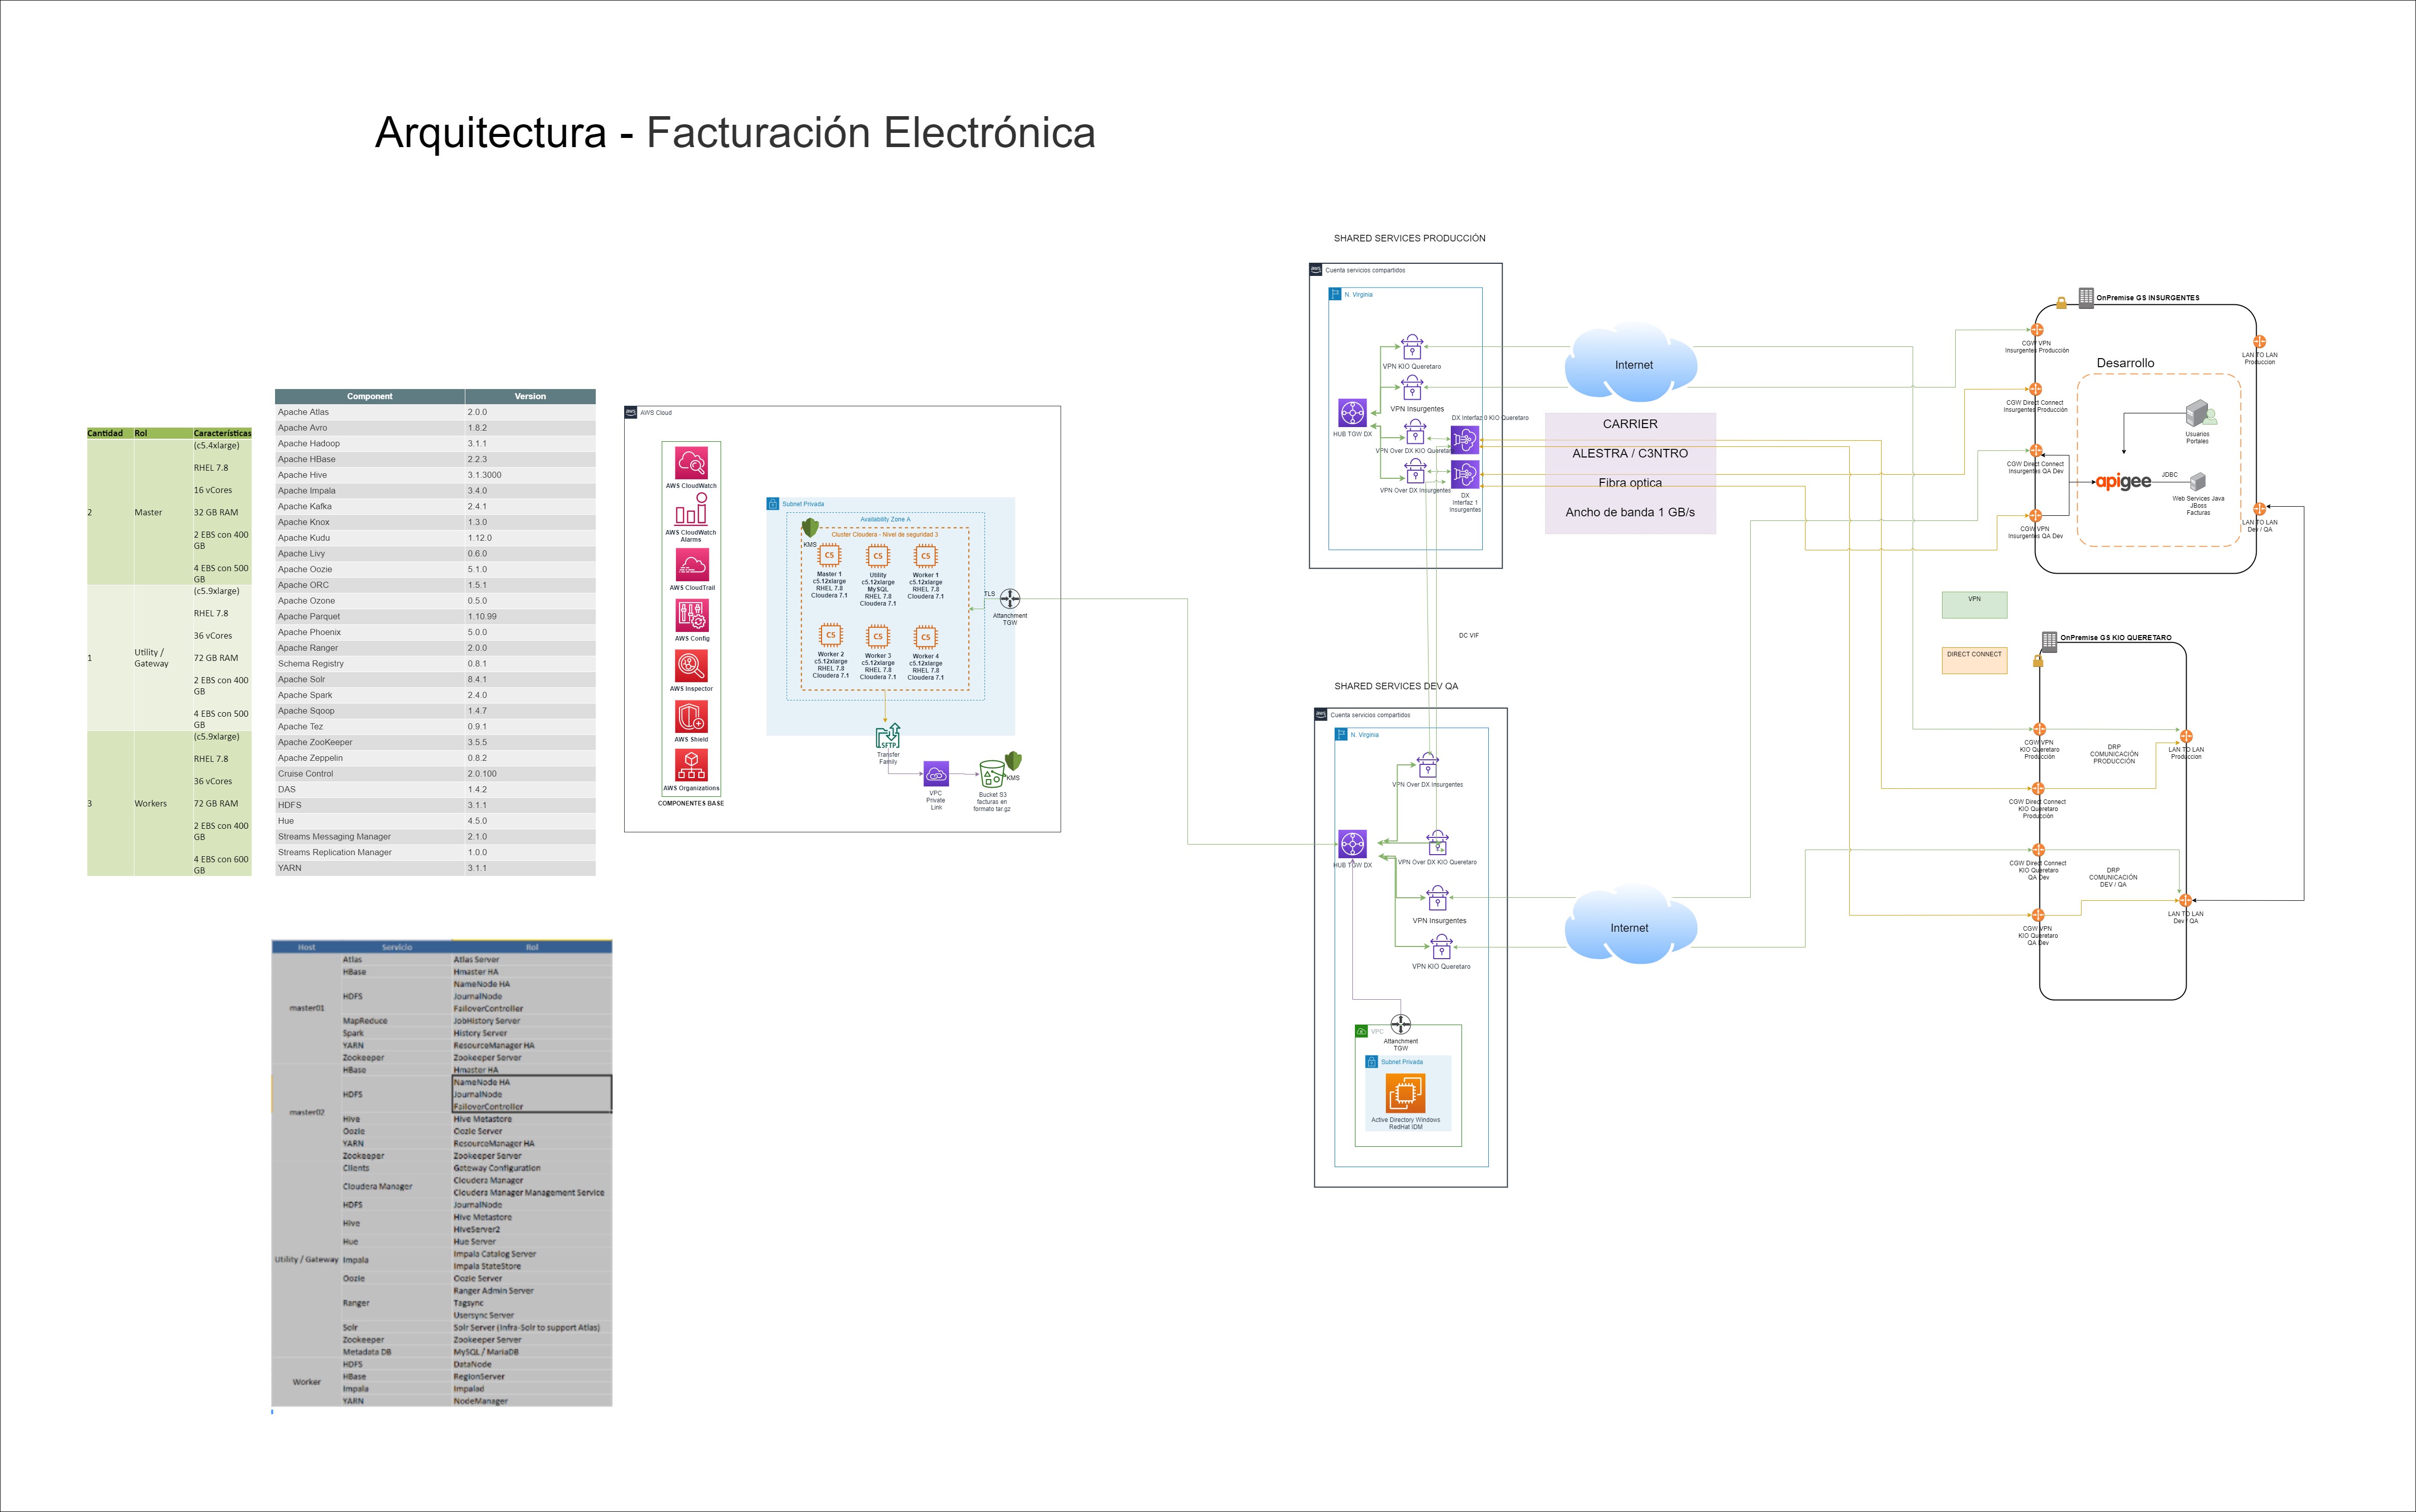
Task: Click the AWS Config icon
Action: [691, 615]
